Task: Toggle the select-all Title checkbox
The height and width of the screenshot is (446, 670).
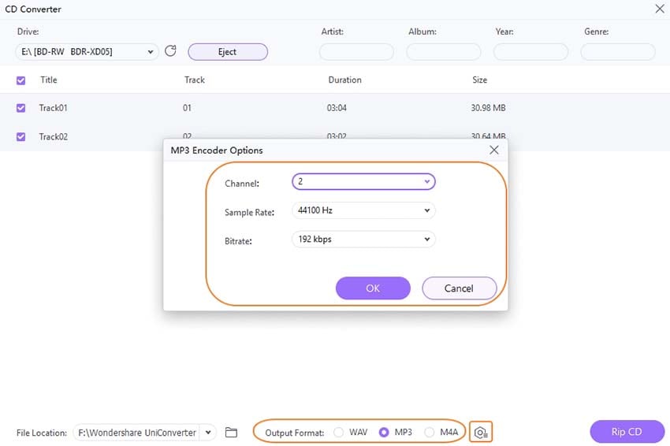Action: click(x=21, y=80)
